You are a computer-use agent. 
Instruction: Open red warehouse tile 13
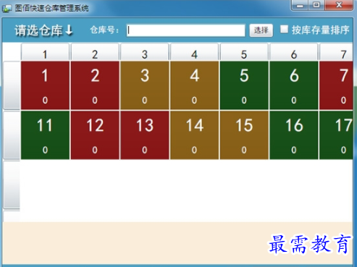point(145,135)
